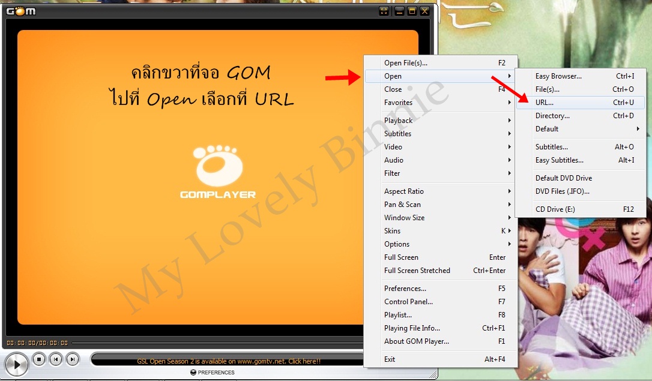Click the Next track button
Viewport: 652px width, 381px height.
[x=73, y=359]
